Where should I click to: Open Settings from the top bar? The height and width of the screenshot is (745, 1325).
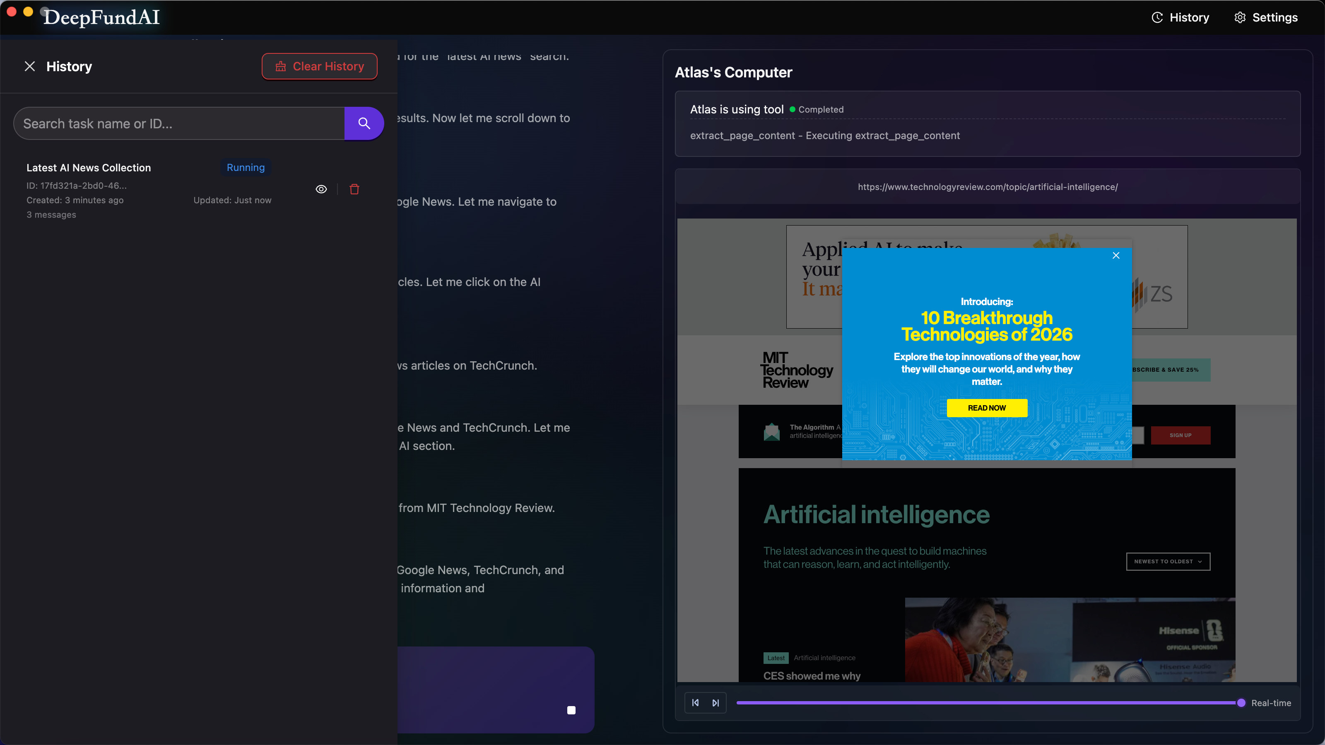[x=1266, y=17]
